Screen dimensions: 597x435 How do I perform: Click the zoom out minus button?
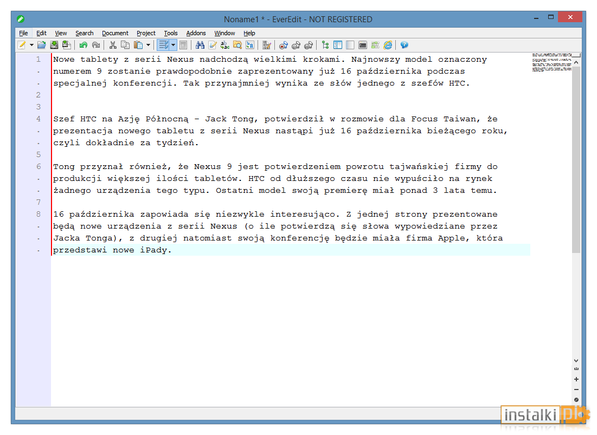point(576,389)
